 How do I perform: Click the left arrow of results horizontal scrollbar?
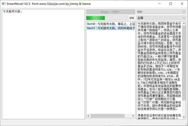88,115
